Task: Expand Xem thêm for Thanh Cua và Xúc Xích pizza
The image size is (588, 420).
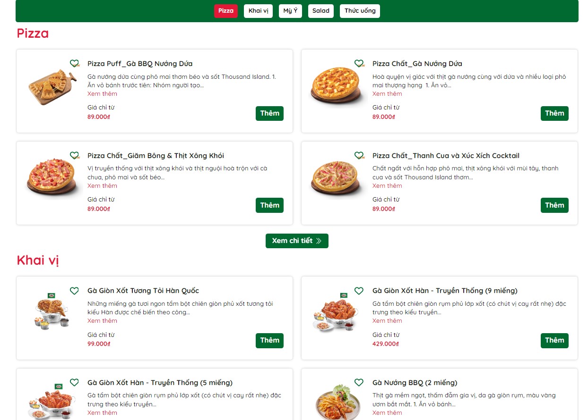Action: pos(387,186)
